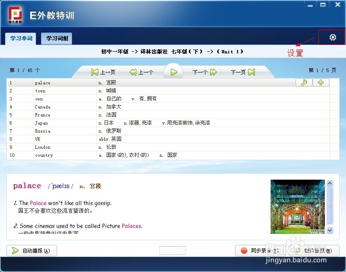Click the phonetic transcription of palace

coord(61,186)
